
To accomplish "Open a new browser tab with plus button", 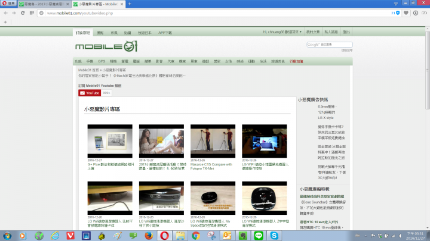I will click(x=131, y=4).
